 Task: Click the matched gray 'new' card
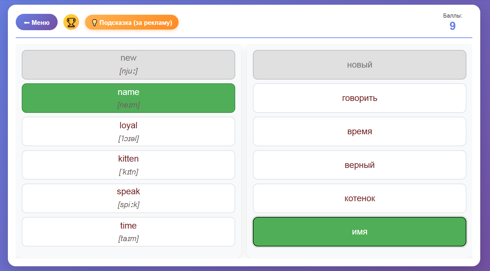pos(128,65)
